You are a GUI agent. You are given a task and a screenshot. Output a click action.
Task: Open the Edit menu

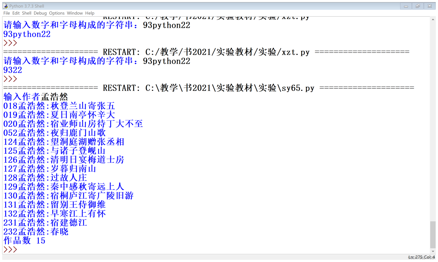coord(16,13)
